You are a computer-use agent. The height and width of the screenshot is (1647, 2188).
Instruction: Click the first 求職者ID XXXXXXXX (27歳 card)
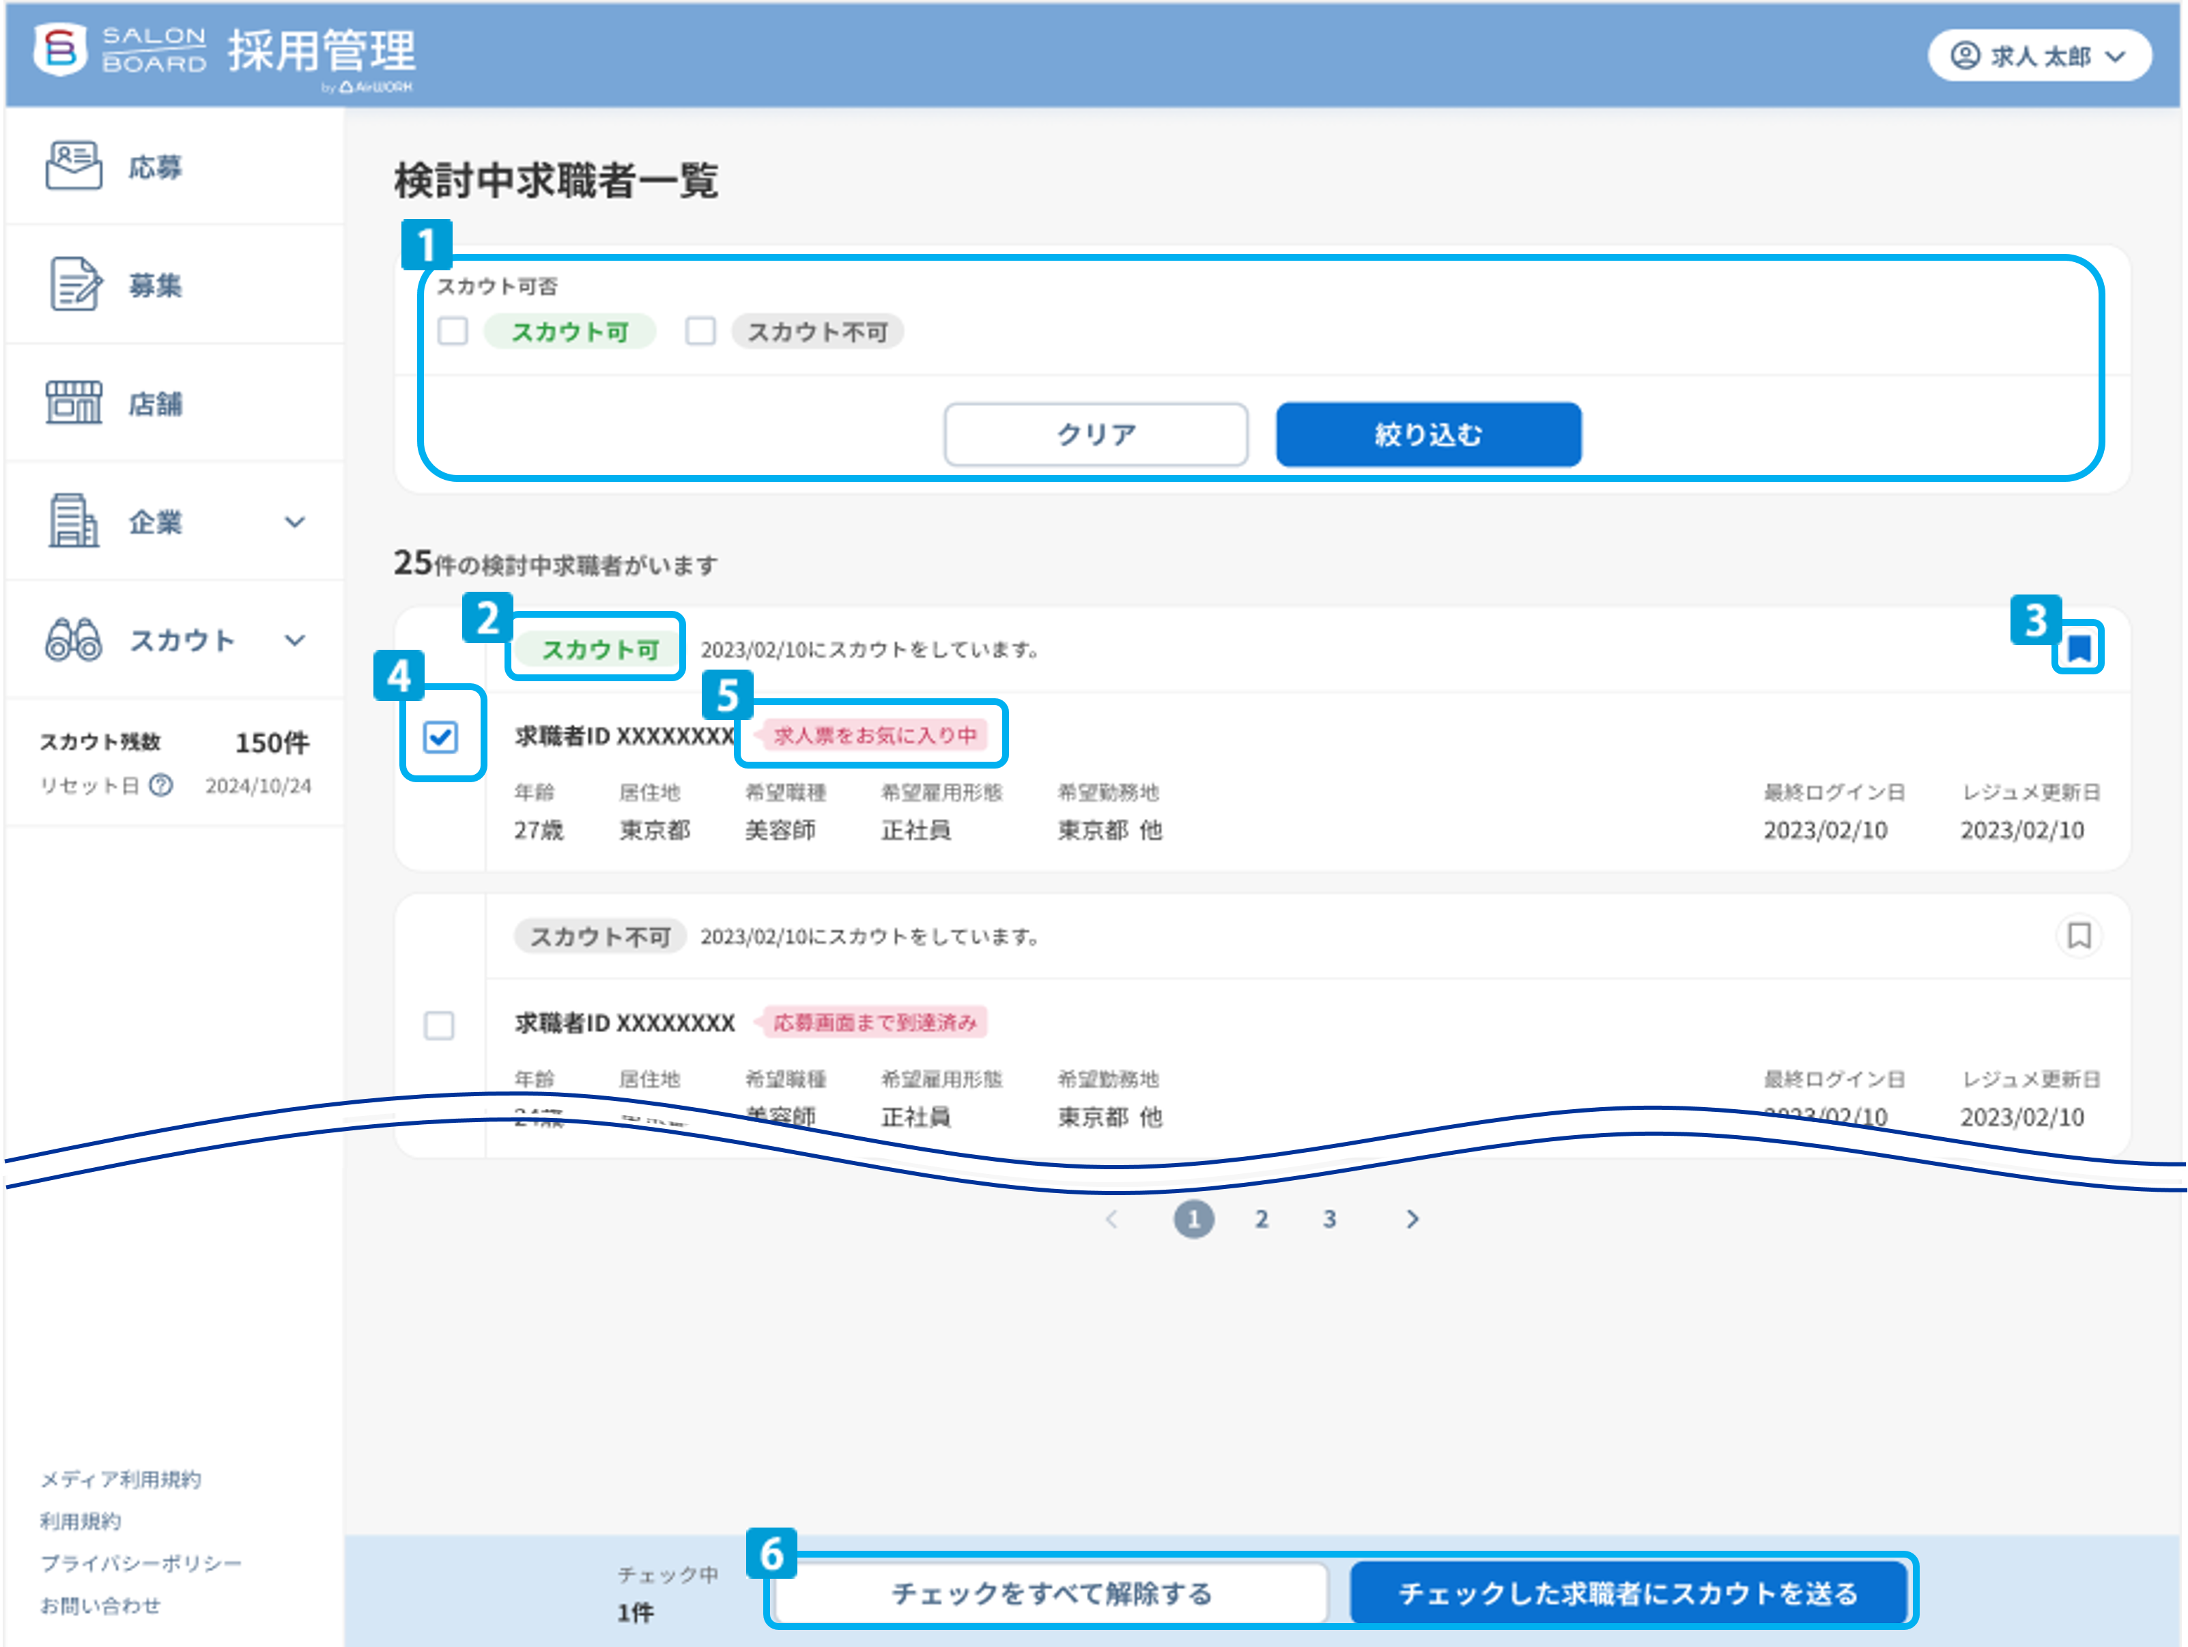click(624, 736)
